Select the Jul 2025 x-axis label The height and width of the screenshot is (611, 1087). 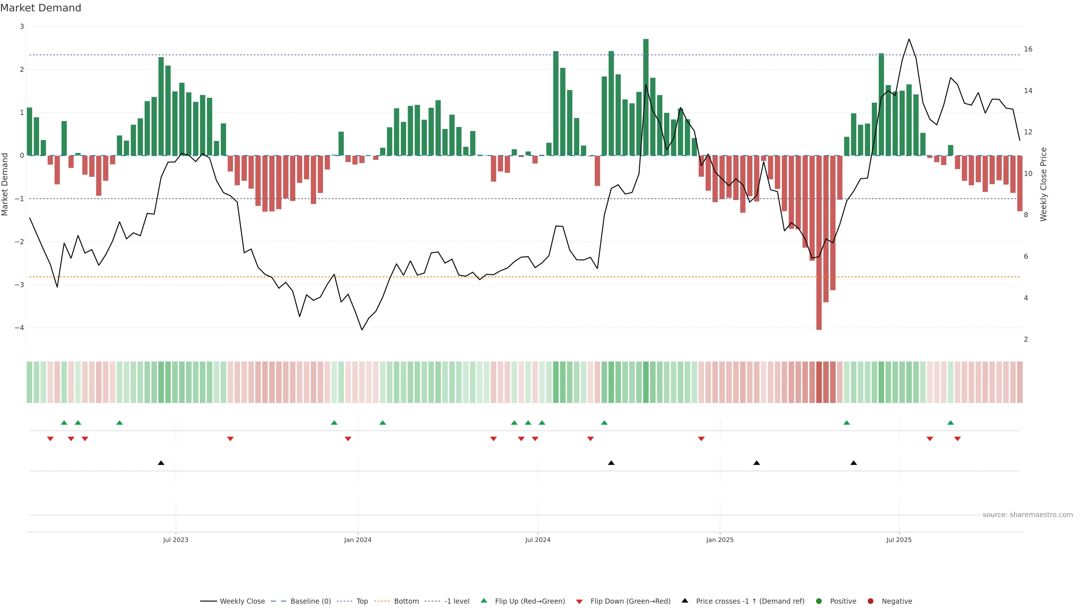(899, 540)
